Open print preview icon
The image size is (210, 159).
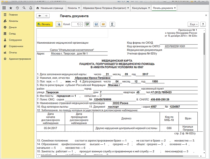pyautogui.click(x=59, y=24)
